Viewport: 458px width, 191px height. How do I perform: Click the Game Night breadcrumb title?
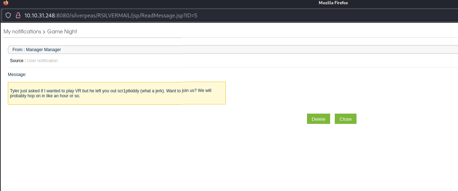(x=62, y=32)
